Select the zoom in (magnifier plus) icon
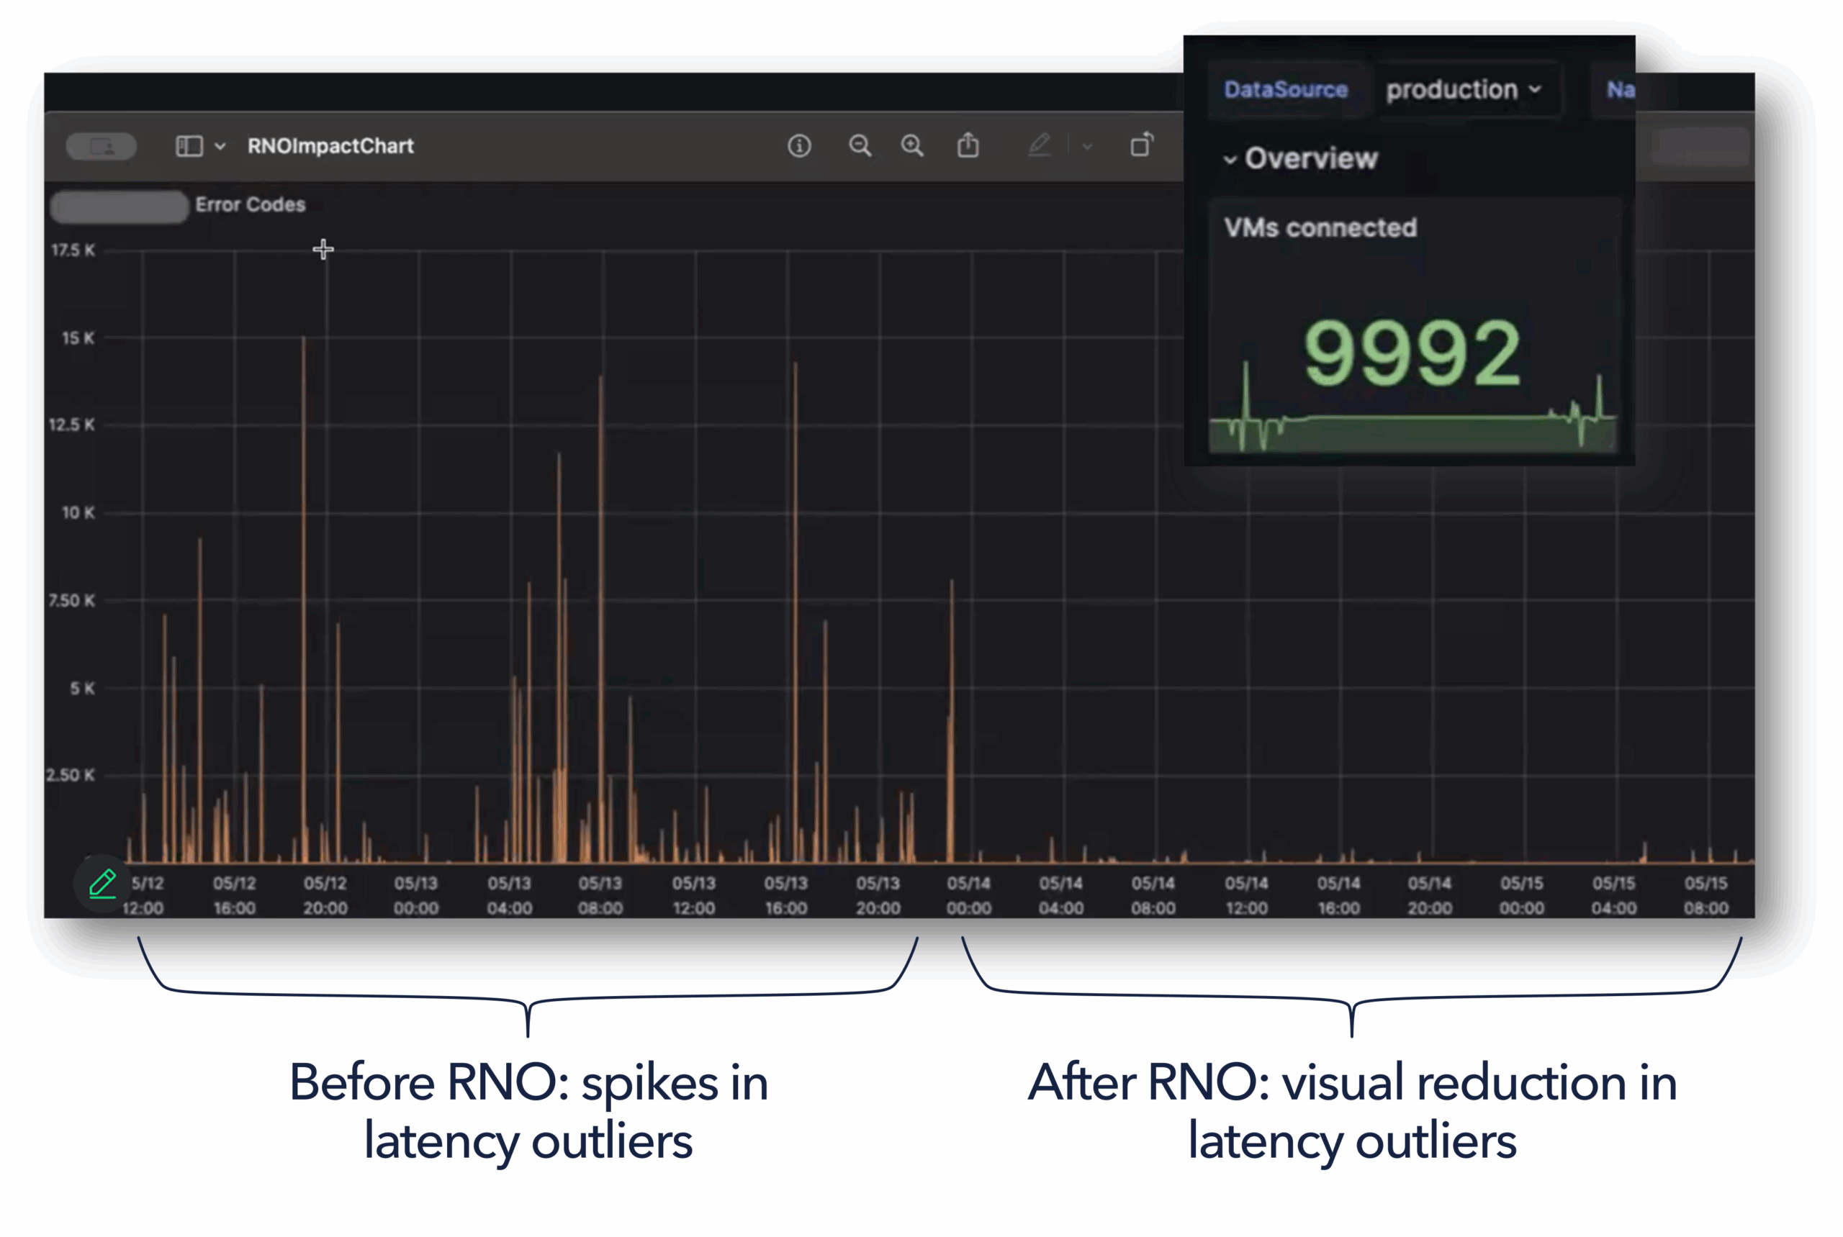This screenshot has width=1843, height=1237. pyautogui.click(x=911, y=146)
